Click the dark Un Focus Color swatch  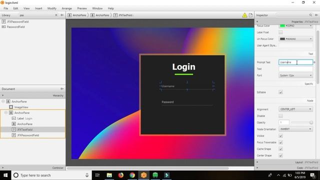point(282,39)
